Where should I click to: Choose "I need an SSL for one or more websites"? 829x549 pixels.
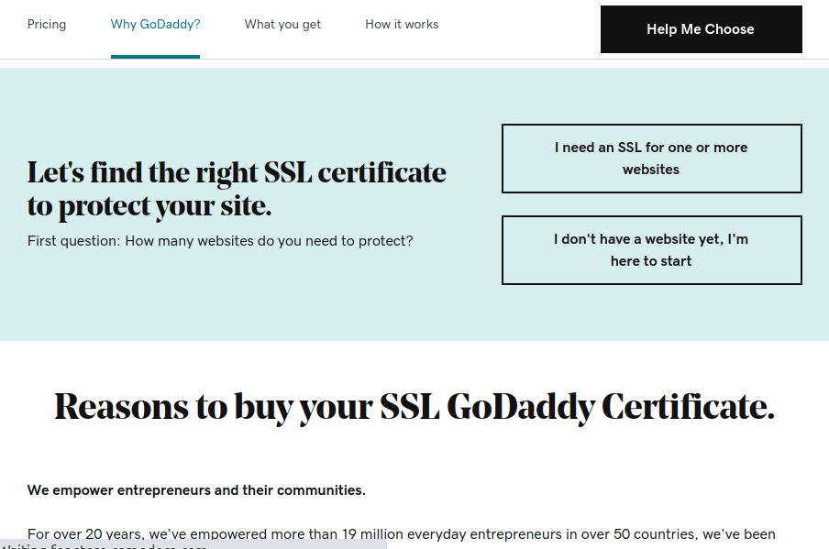pos(651,159)
